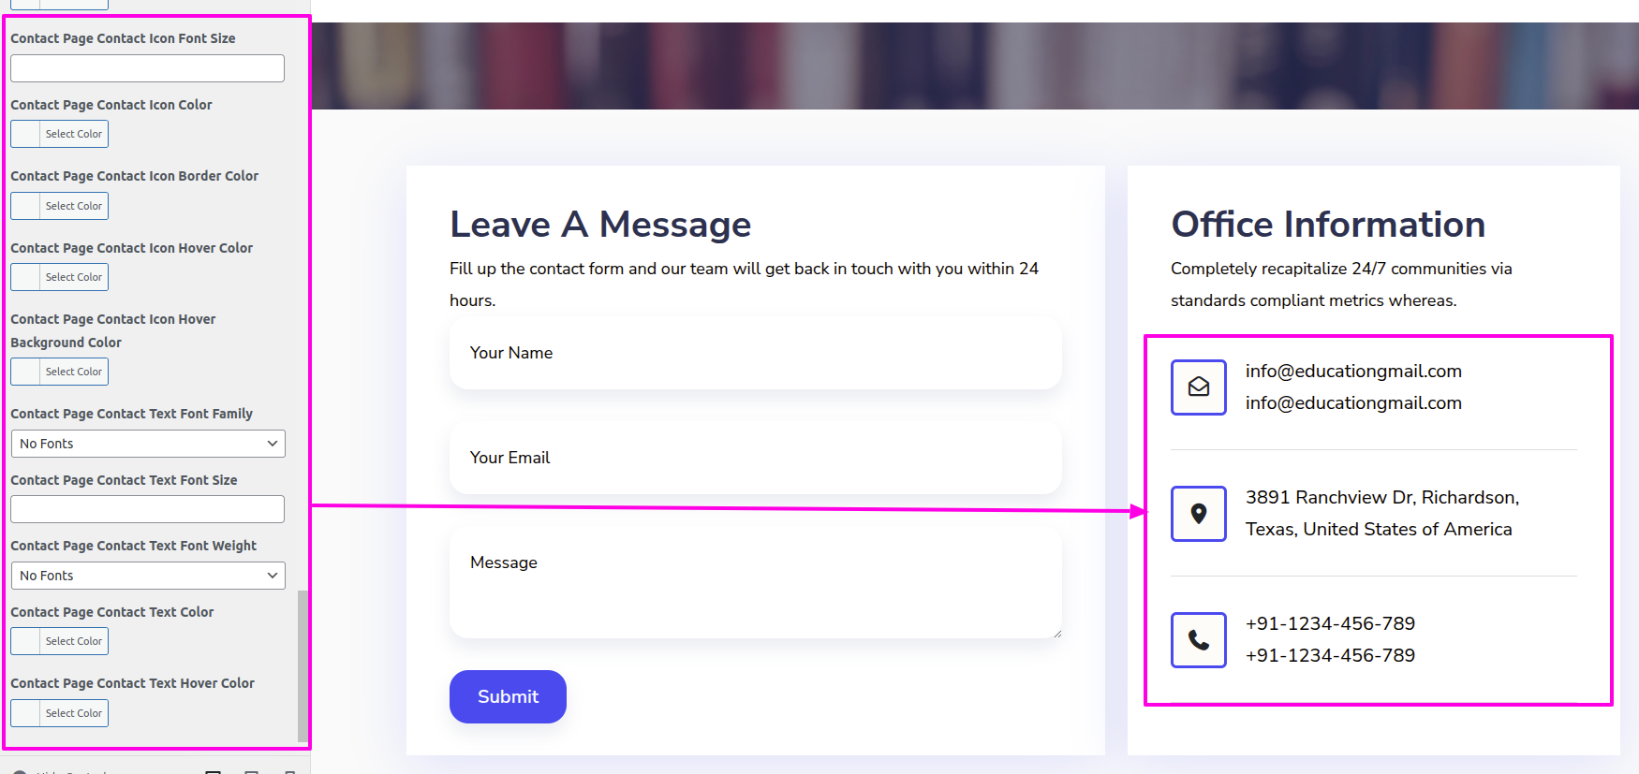
Task: Open Contact Text Font Family dropdown
Action: pos(148,444)
